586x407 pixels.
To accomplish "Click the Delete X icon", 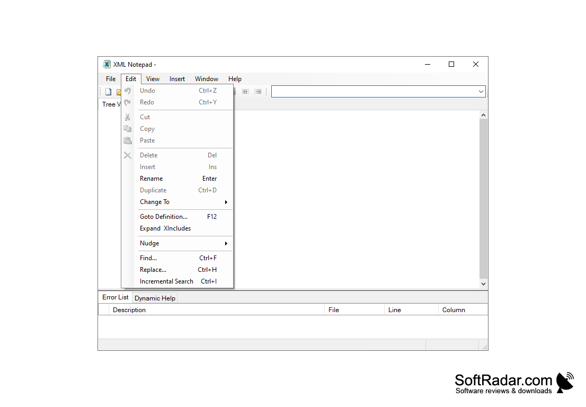I will (128, 155).
